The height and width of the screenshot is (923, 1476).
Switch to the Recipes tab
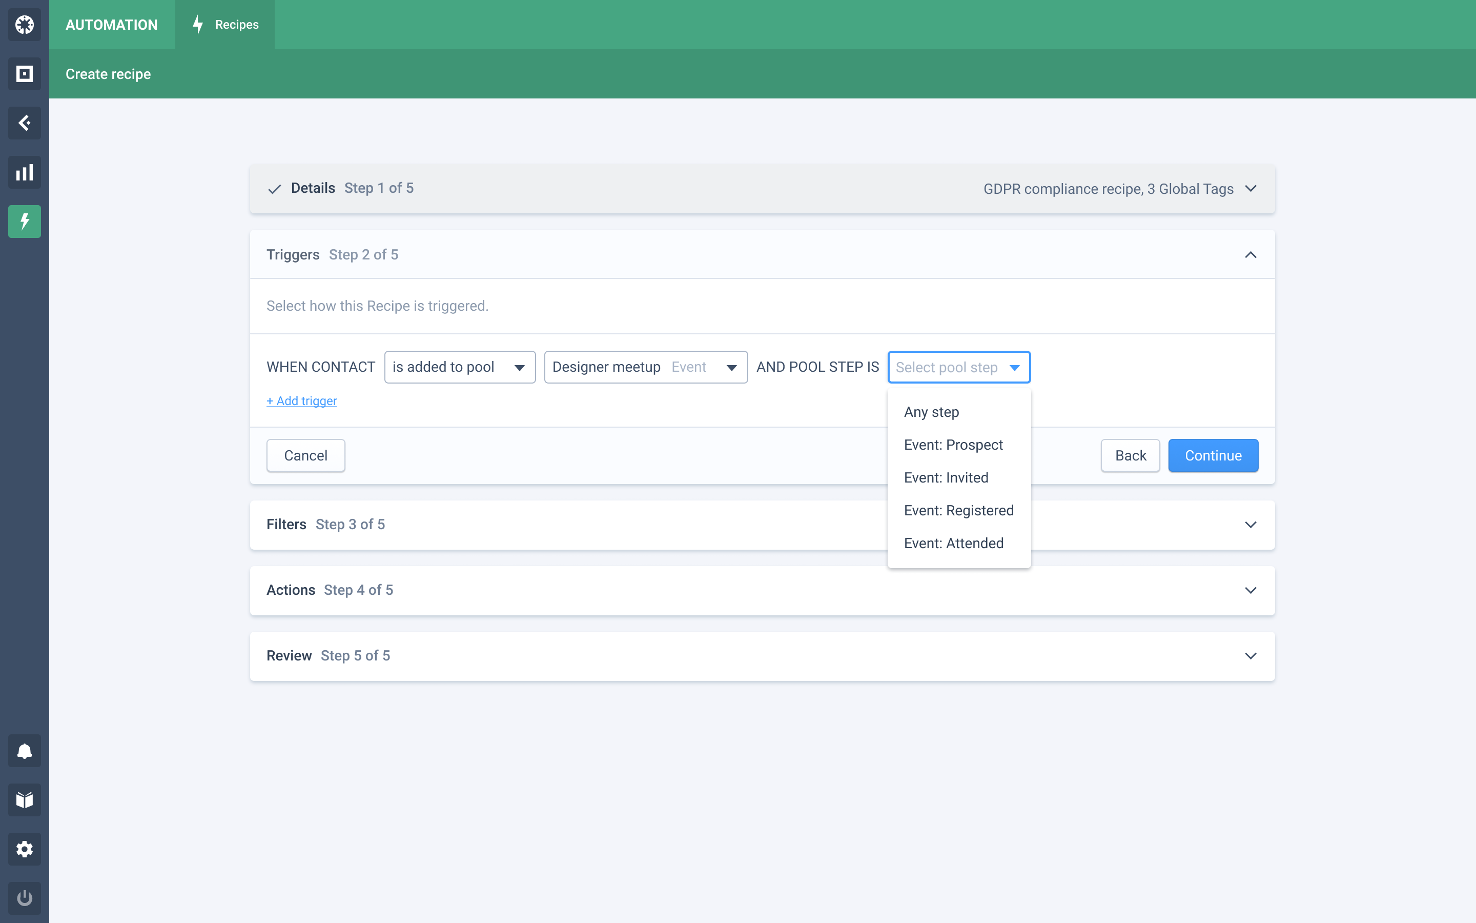point(225,25)
